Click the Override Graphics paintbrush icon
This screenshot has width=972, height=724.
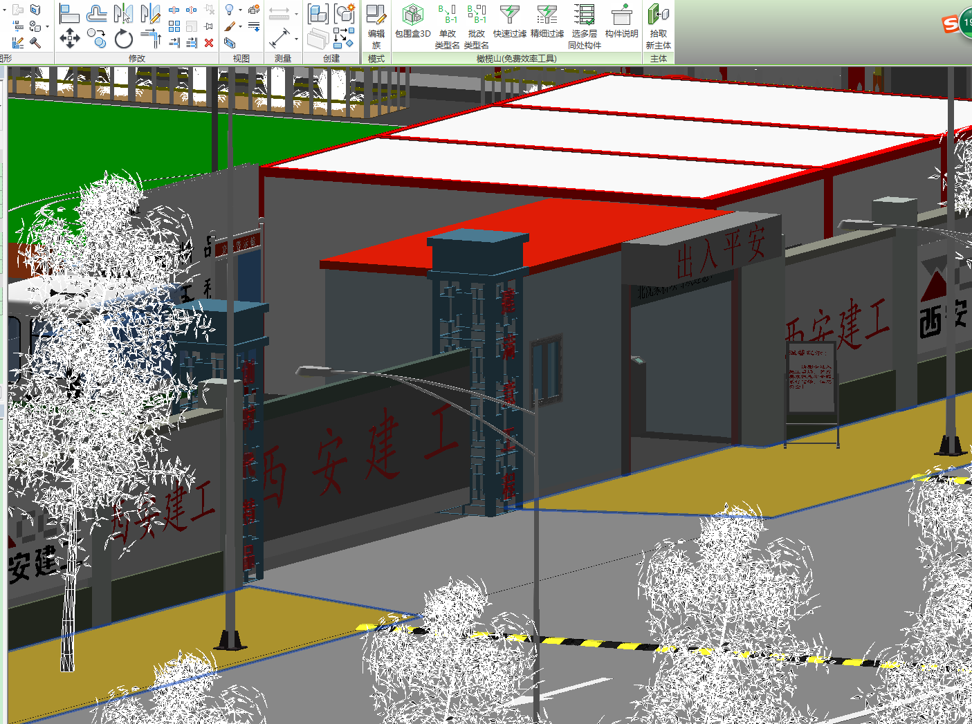[229, 26]
